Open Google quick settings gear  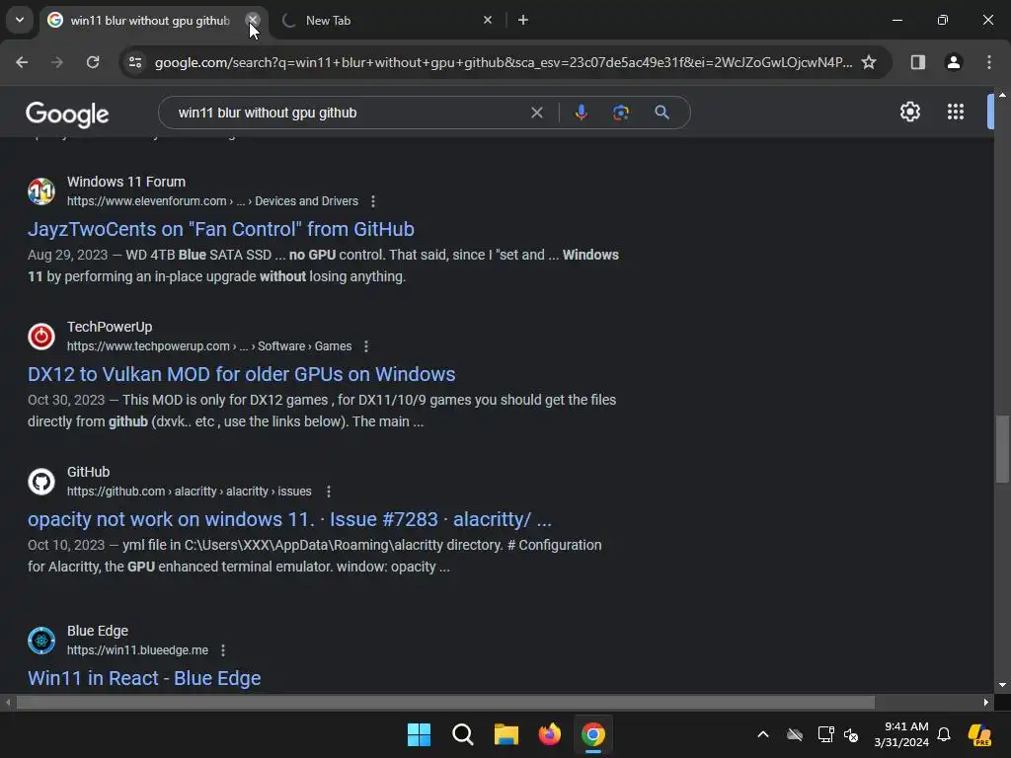(x=909, y=113)
